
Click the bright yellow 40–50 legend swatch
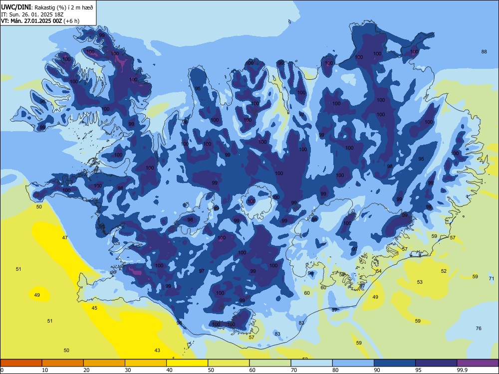click(x=187, y=363)
